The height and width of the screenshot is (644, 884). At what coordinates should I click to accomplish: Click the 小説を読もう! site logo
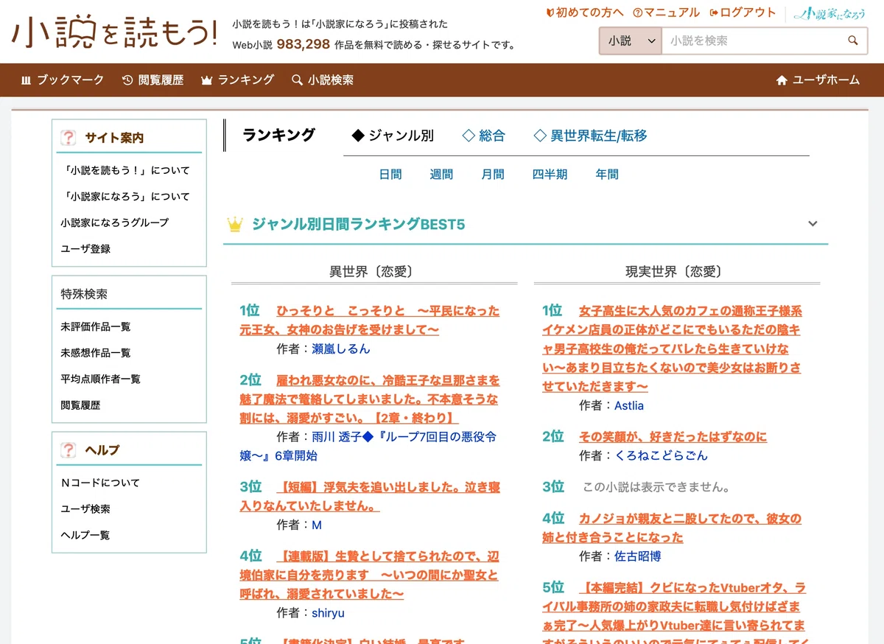tap(114, 33)
